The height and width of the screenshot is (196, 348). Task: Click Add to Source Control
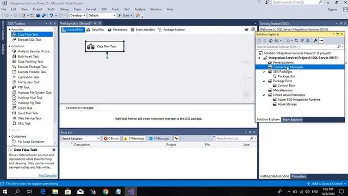[327, 183]
